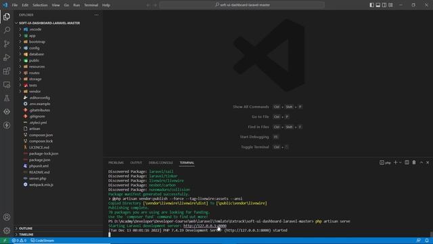The height and width of the screenshot is (244, 433).
Task: Expand the Timeline section
Action: (x=58, y=235)
